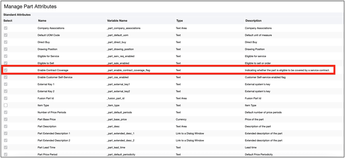Check the Item Type checkbox

6,105
